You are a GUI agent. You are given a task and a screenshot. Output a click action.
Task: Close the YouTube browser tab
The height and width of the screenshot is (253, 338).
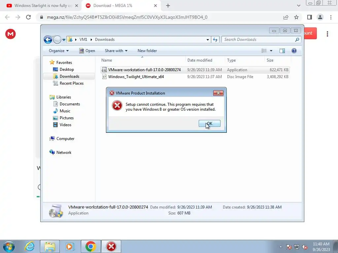pos(77,6)
